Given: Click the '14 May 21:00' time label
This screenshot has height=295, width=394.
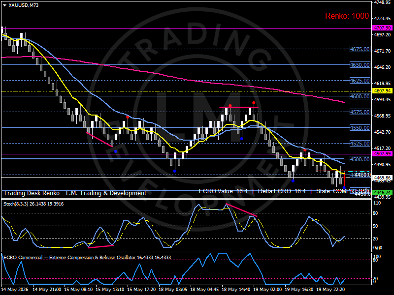Looking at the screenshot, I should pos(47,289).
